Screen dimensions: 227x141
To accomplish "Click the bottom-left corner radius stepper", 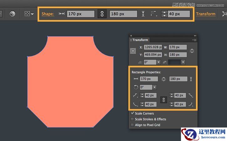I will pos(142,104).
